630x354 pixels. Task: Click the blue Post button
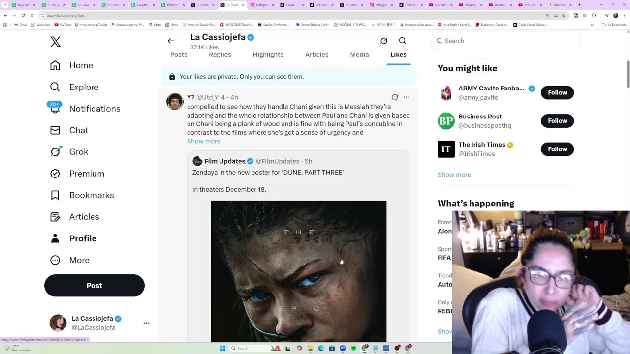coord(94,286)
